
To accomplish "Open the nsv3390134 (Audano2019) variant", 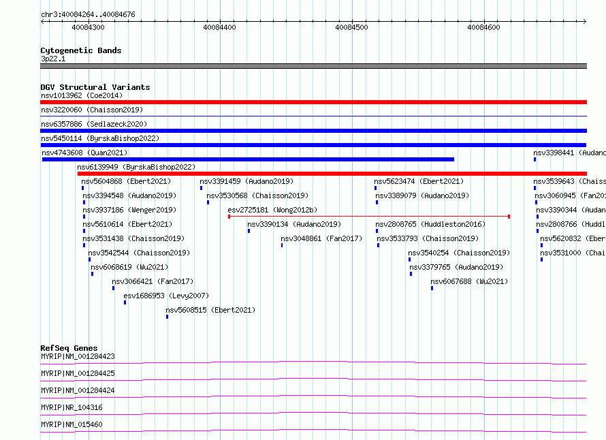I will coord(295,224).
